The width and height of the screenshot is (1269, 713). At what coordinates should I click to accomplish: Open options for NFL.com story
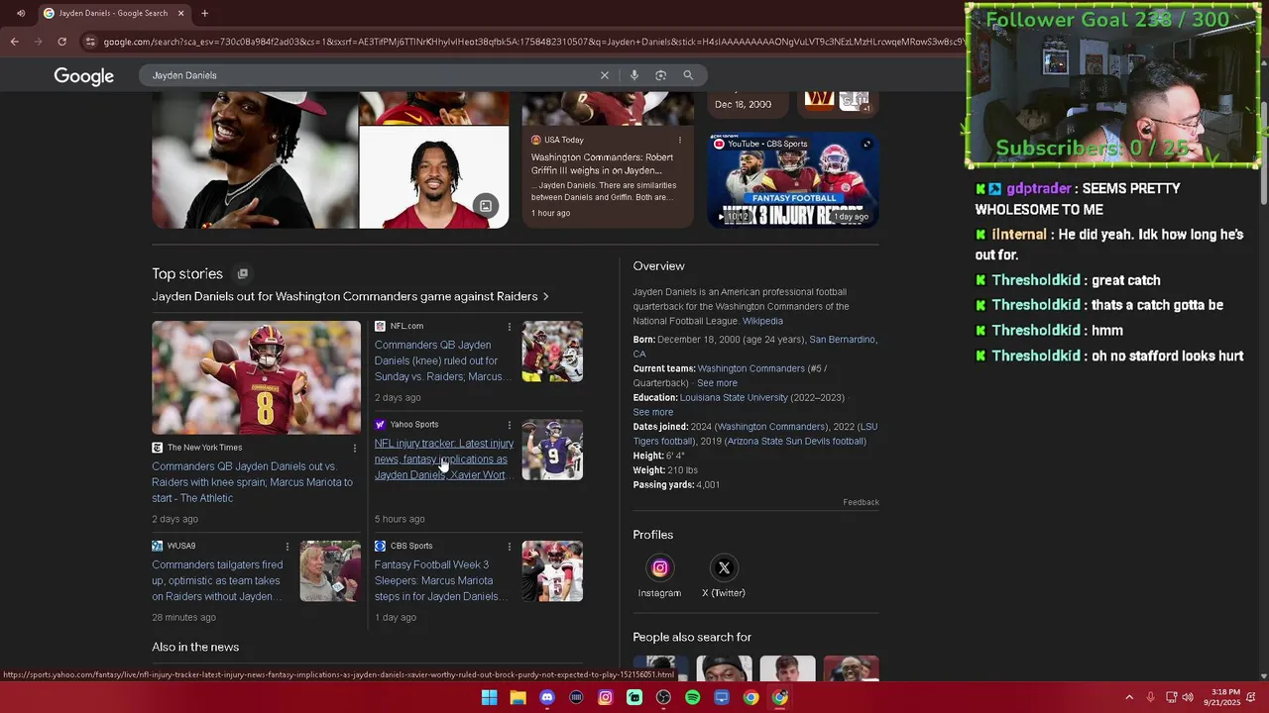tap(510, 326)
